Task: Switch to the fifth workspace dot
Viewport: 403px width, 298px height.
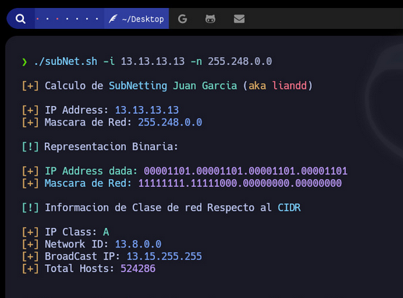Action: tap(77, 19)
